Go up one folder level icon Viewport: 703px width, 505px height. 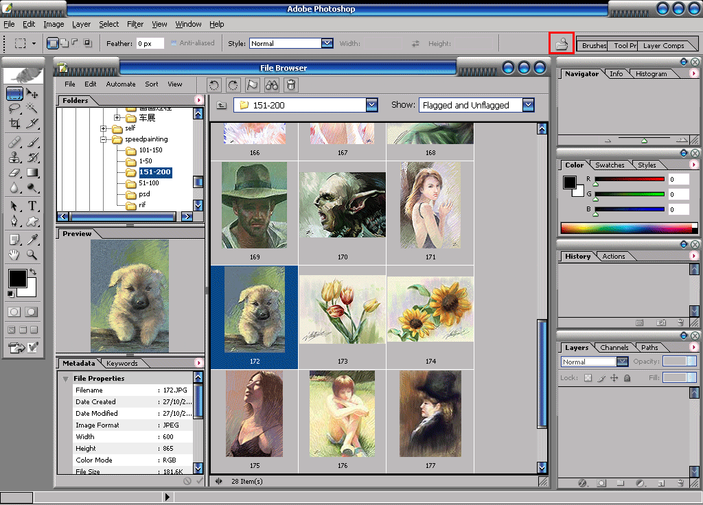click(222, 105)
